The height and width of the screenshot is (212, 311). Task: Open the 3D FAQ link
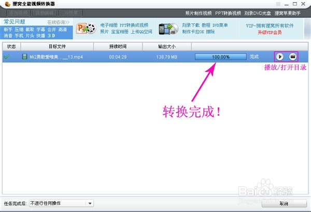51,36
